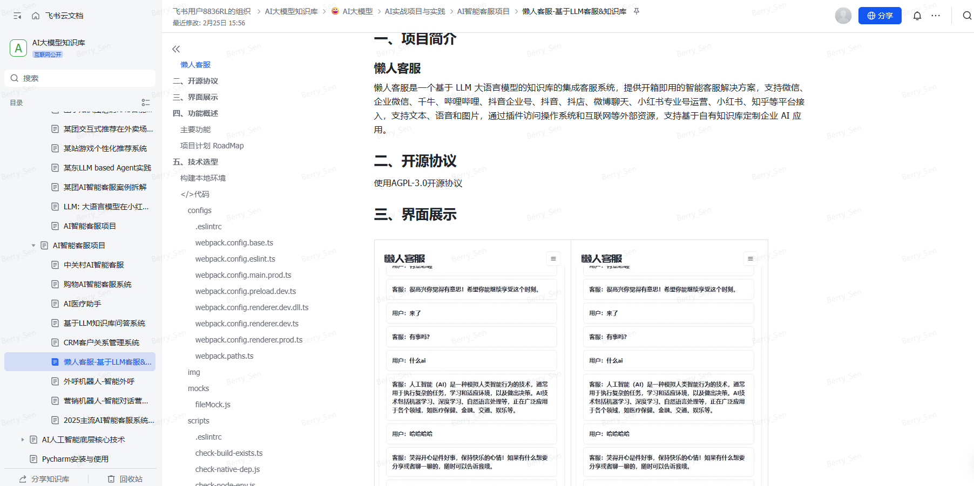Open the AI大模型知识库 green logo
Image resolution: width=974 pixels, height=486 pixels.
point(18,48)
